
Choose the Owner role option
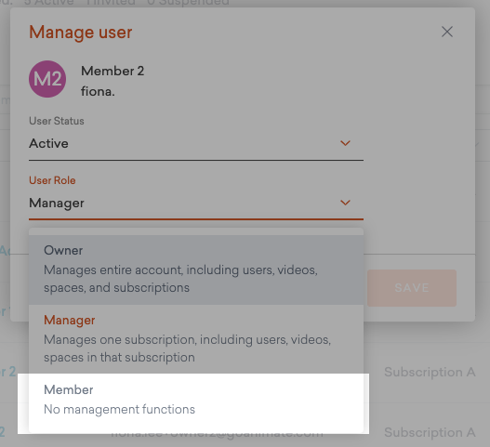196,270
